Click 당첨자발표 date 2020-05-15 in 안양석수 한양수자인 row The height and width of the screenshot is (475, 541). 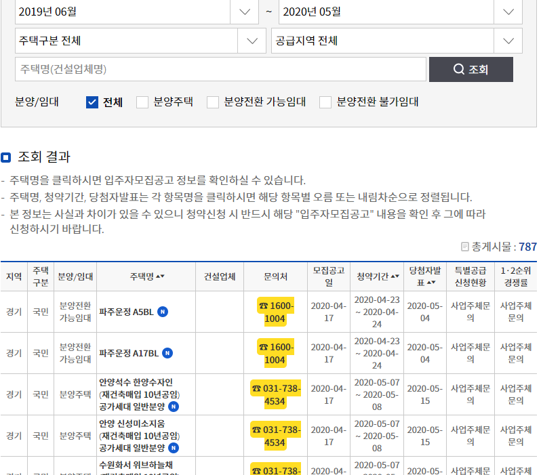pos(425,394)
